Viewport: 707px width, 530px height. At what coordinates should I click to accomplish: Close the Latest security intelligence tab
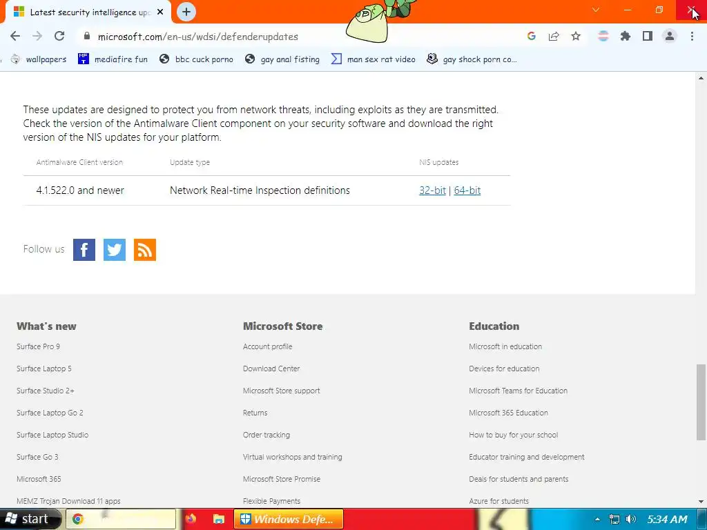[160, 12]
